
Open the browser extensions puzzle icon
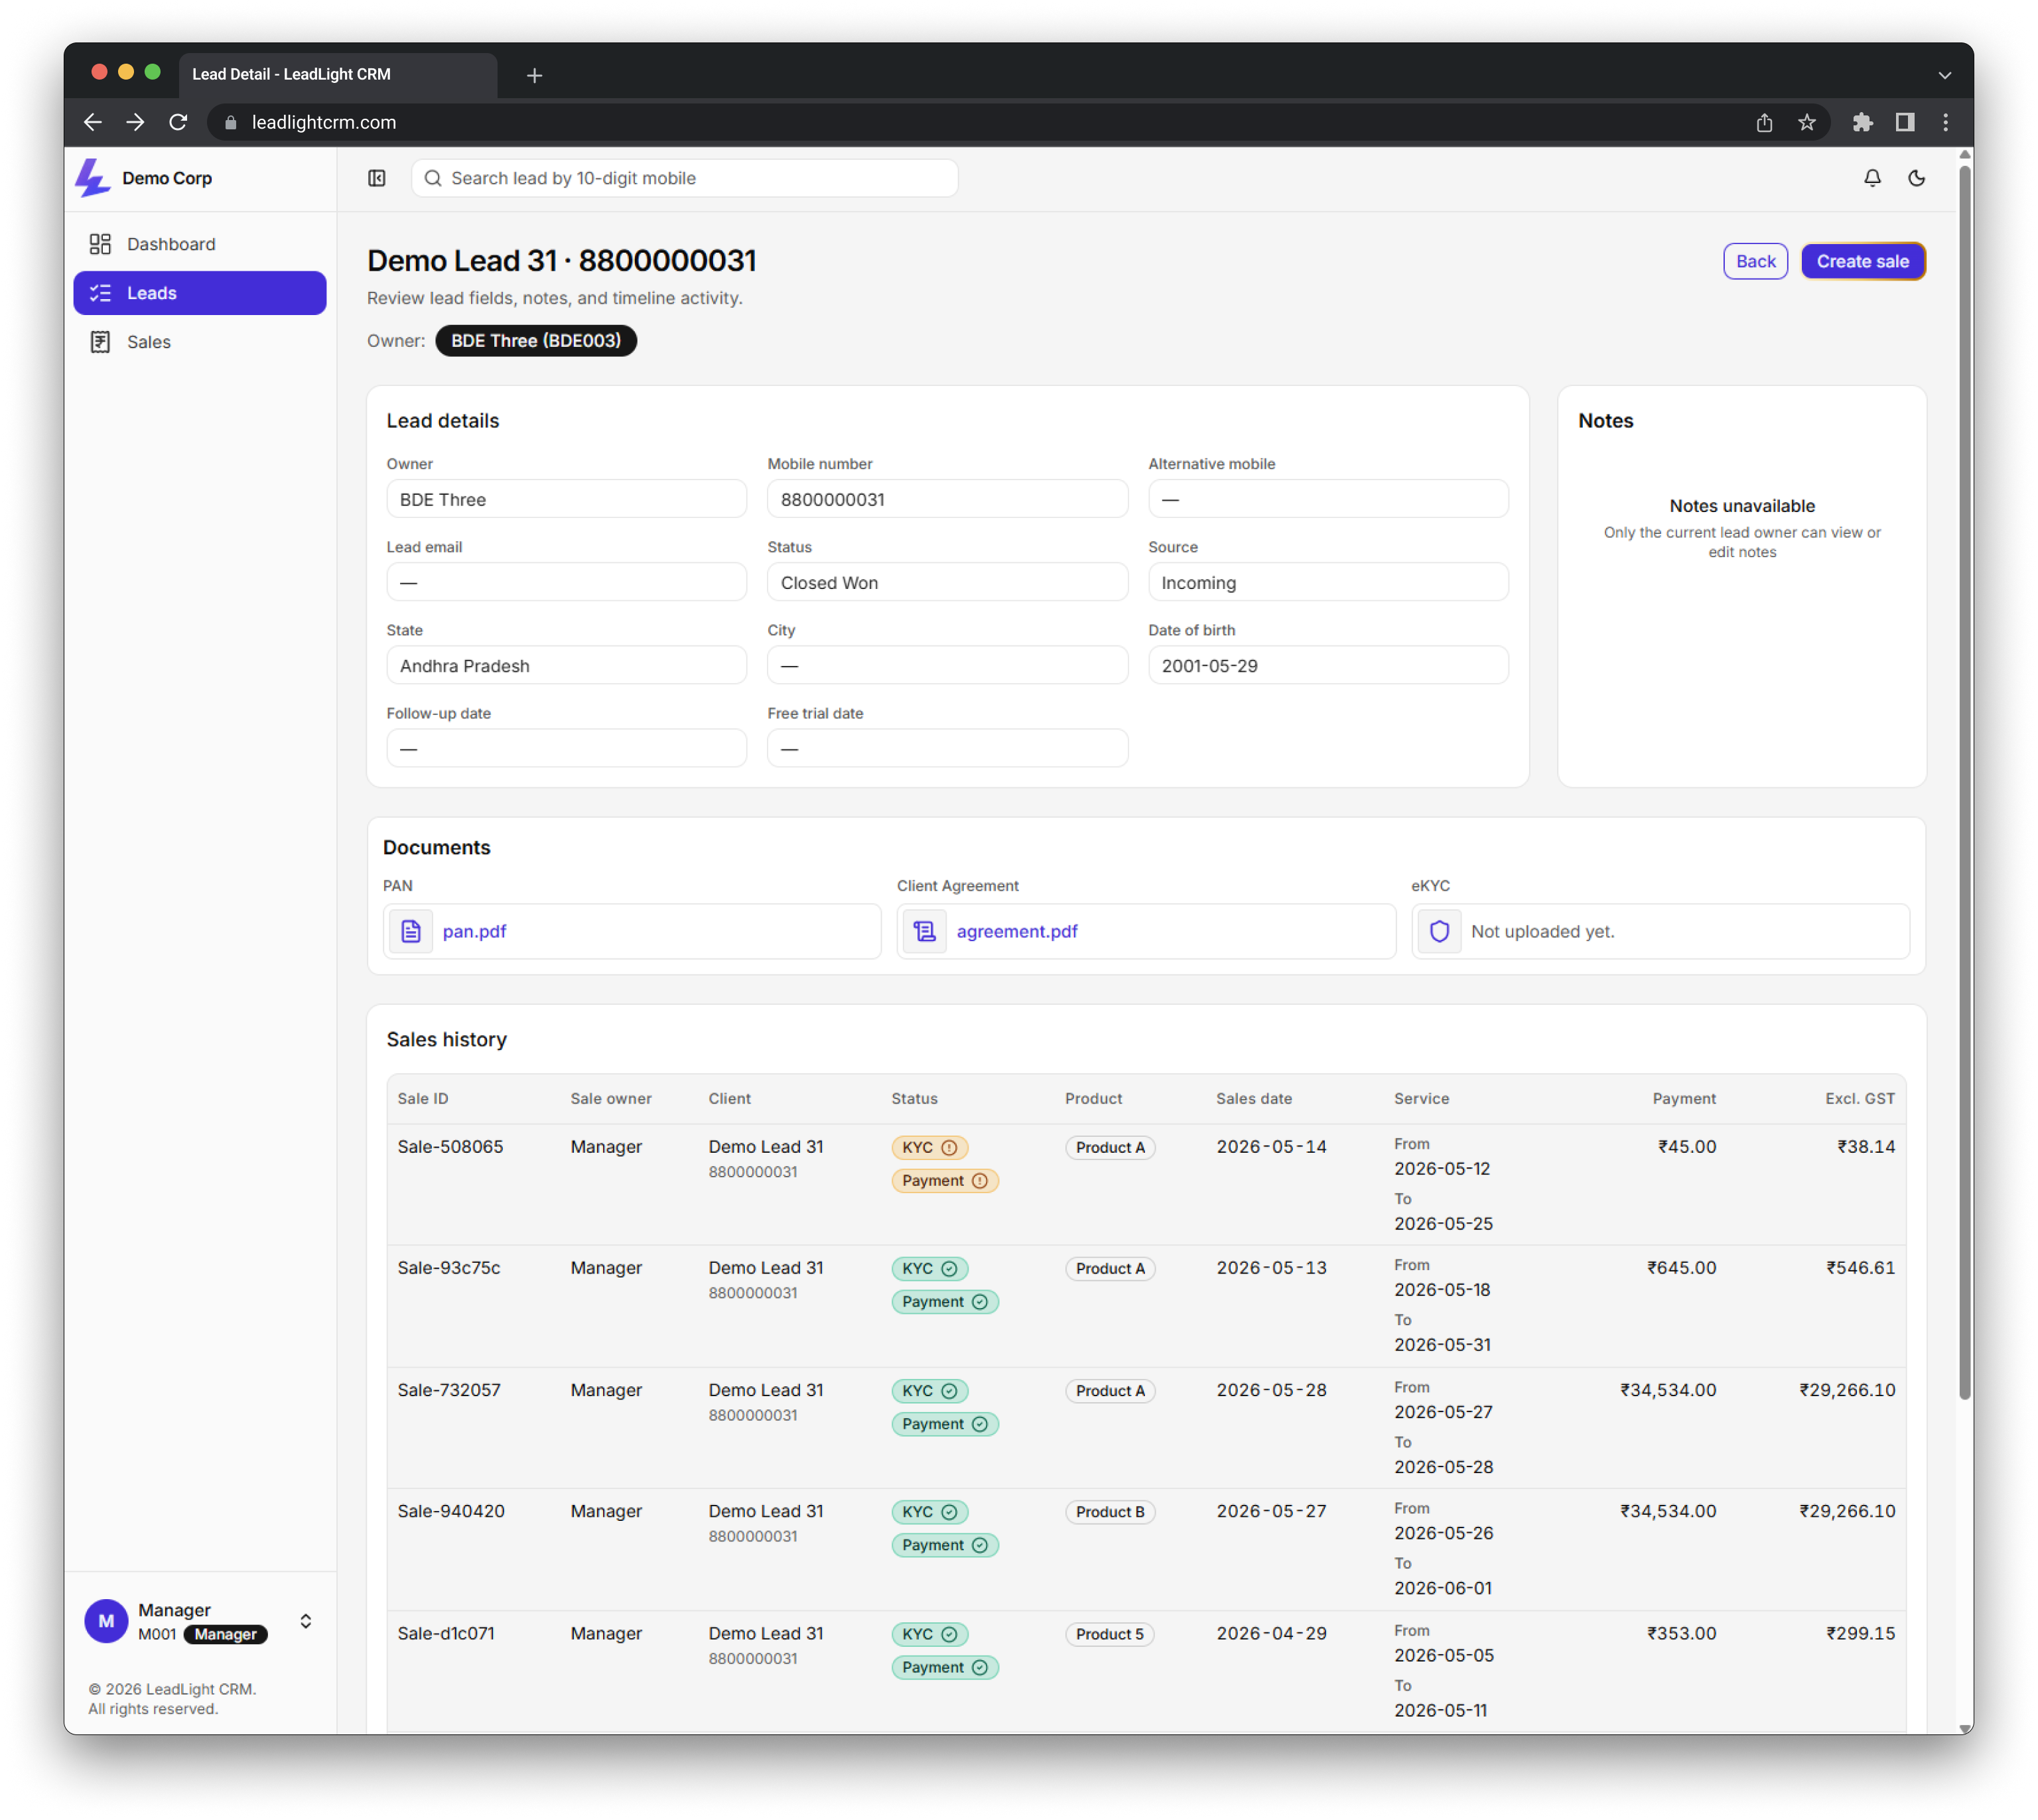pos(1862,122)
